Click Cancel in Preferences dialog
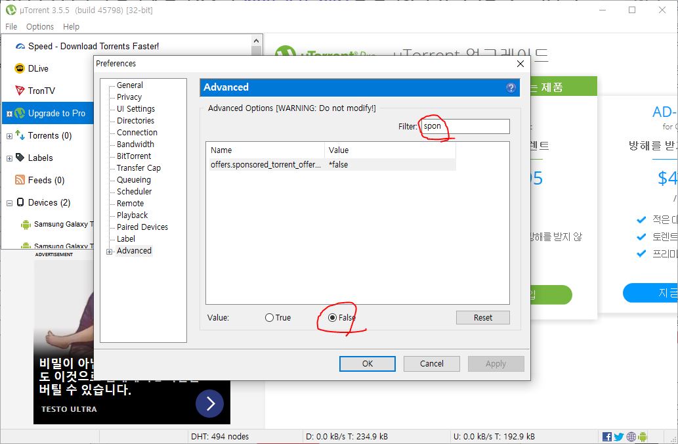 coord(431,363)
